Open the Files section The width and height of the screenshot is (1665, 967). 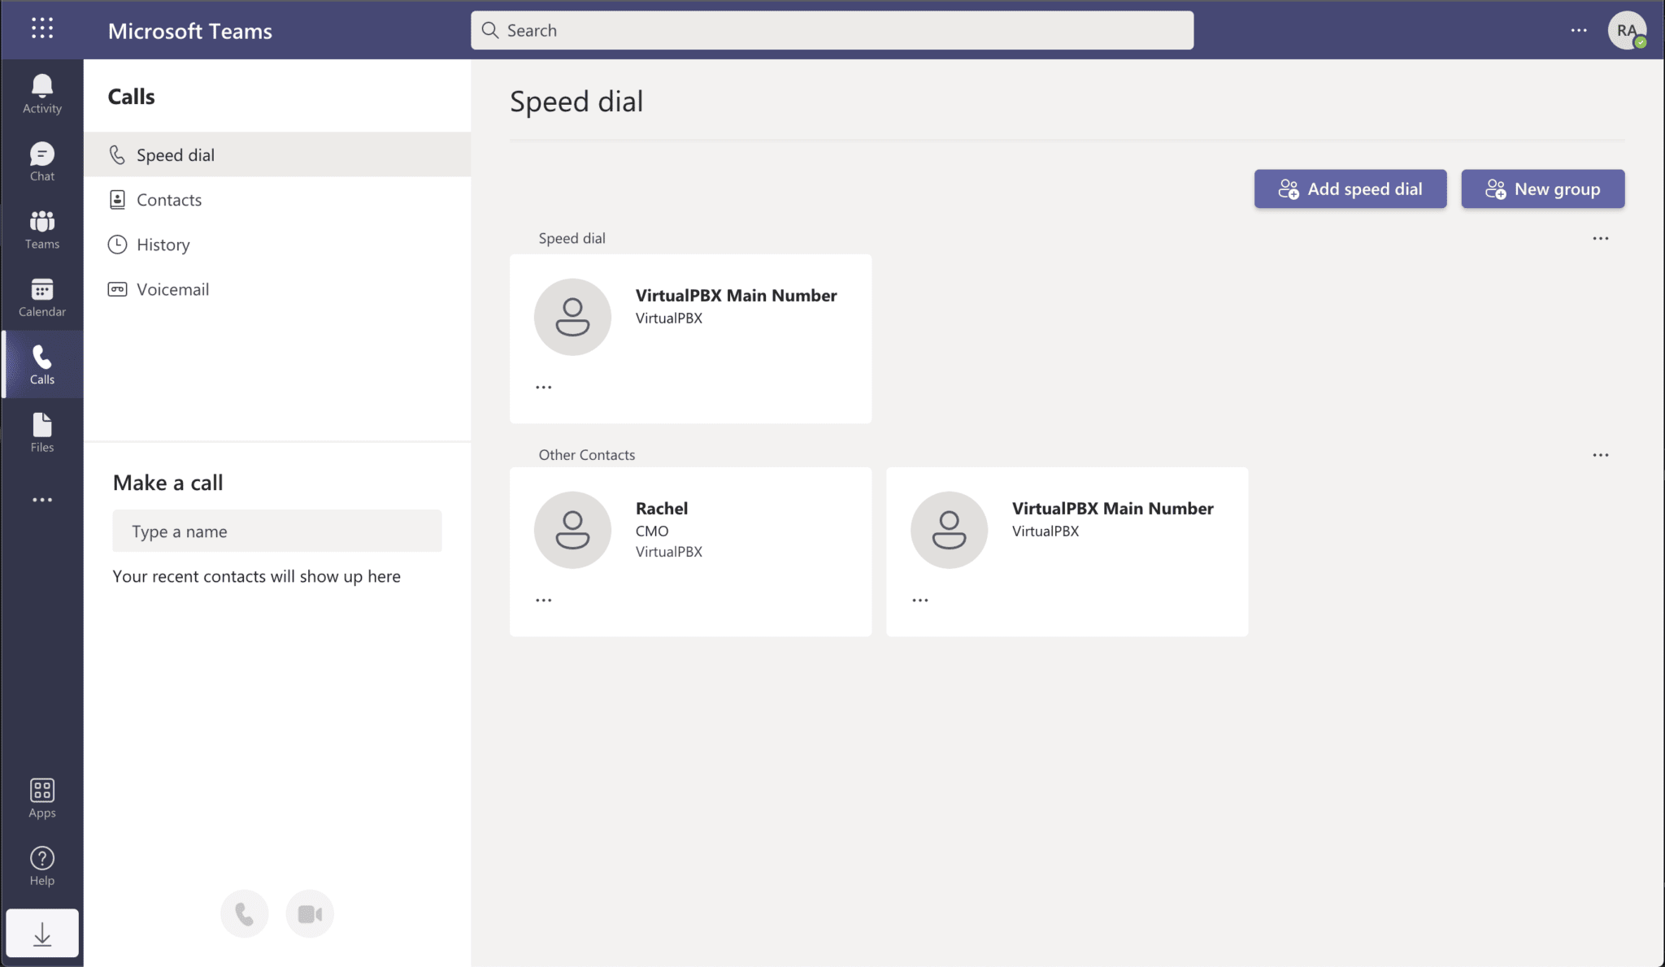[41, 431]
